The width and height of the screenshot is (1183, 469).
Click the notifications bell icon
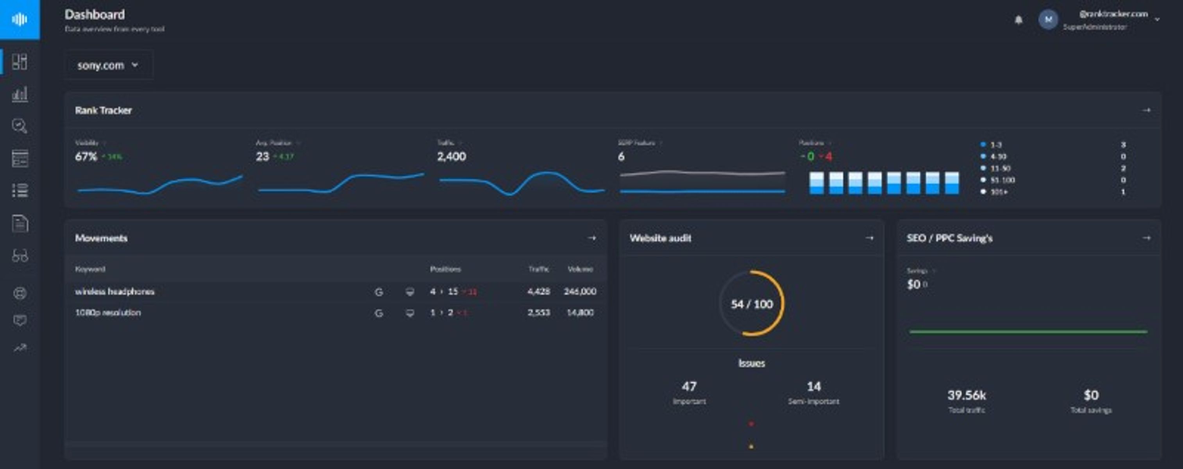1018,20
